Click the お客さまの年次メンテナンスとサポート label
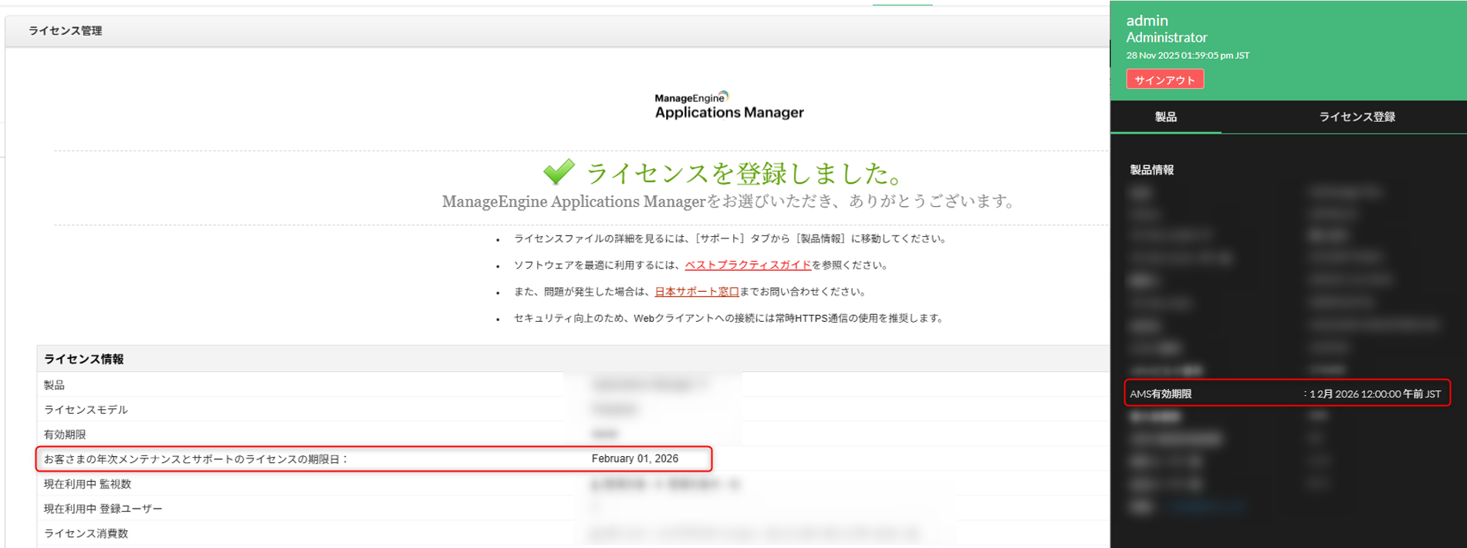 pos(196,458)
